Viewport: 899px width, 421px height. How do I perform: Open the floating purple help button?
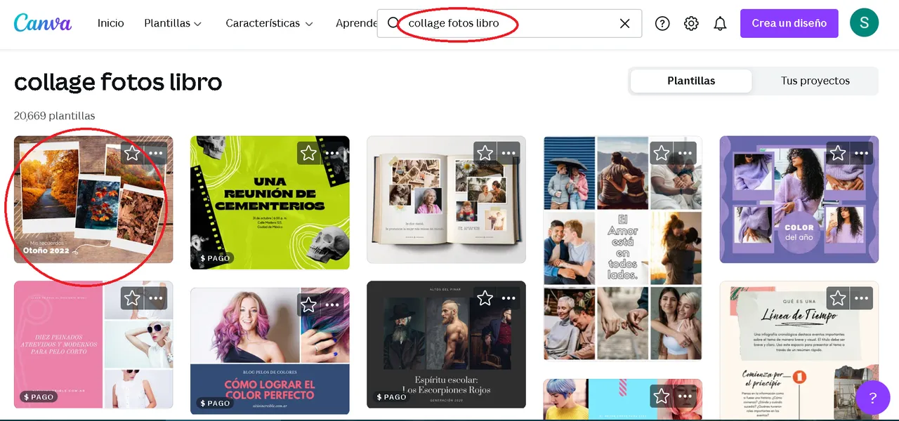tap(873, 398)
